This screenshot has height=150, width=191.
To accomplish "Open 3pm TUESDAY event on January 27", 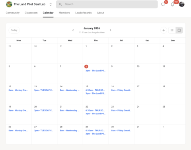I will [x=44, y=131].
